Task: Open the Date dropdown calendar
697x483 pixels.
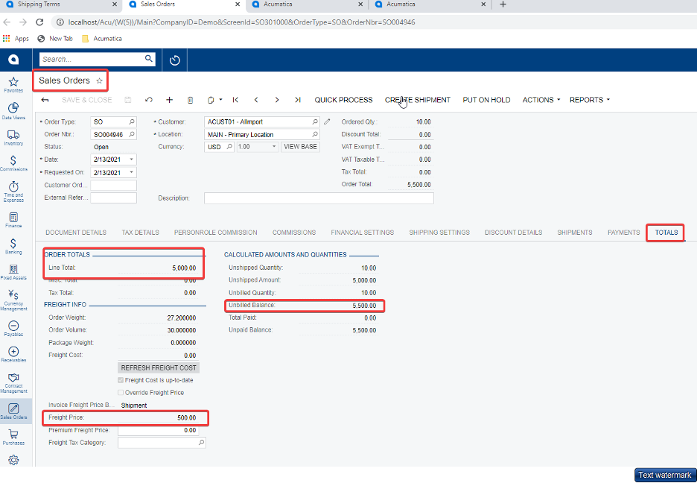Action: tap(132, 160)
